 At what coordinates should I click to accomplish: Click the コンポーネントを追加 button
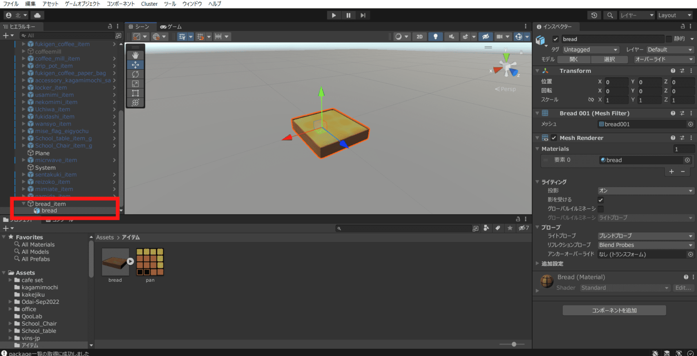coord(614,310)
